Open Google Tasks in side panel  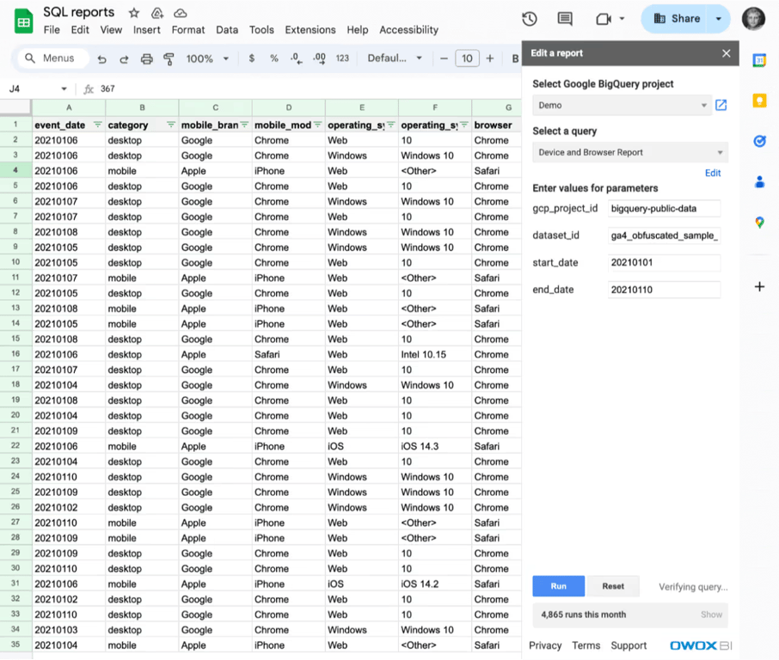pyautogui.click(x=759, y=142)
